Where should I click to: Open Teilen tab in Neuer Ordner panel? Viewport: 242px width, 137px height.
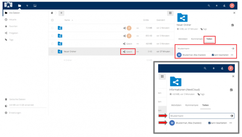click(x=209, y=39)
